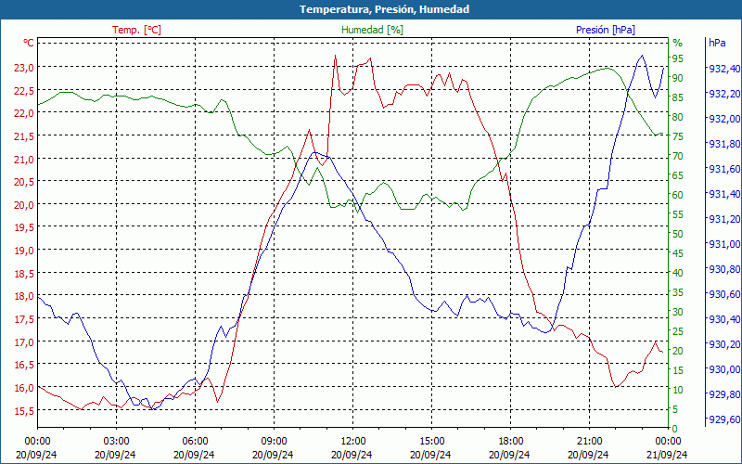This screenshot has height=464, width=742.
Task: Click the '22,5' temperature axis tick
Action: [24, 90]
